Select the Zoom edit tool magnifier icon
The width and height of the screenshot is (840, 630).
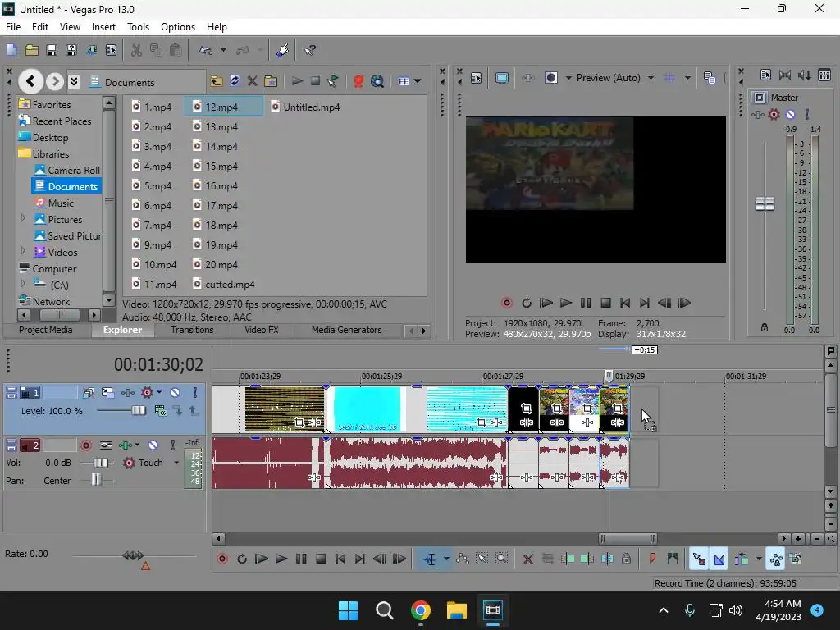(x=501, y=559)
